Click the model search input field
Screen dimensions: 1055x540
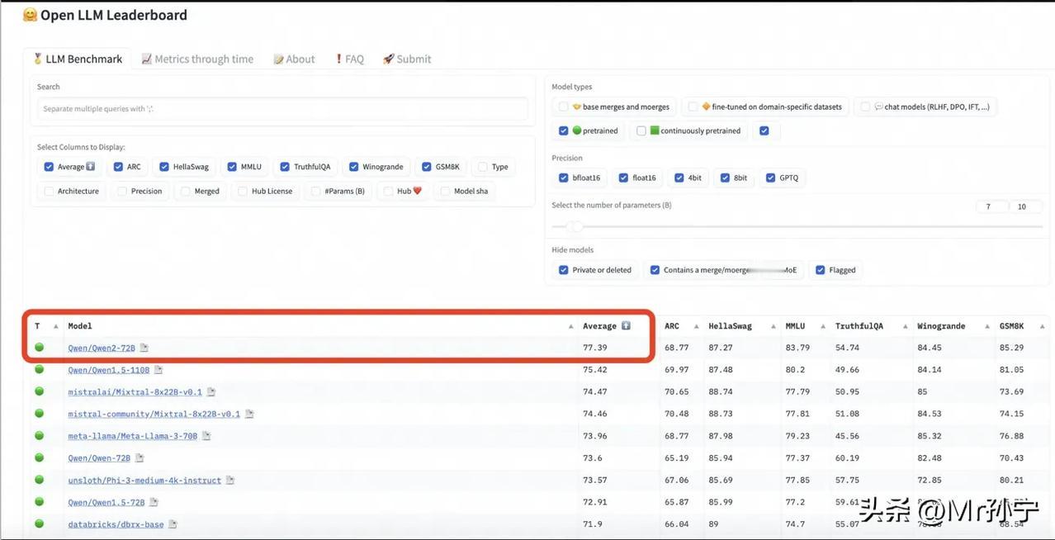point(281,108)
